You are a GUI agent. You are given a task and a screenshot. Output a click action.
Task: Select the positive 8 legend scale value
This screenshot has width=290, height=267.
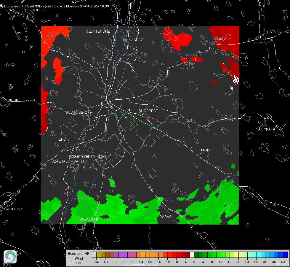(212, 262)
